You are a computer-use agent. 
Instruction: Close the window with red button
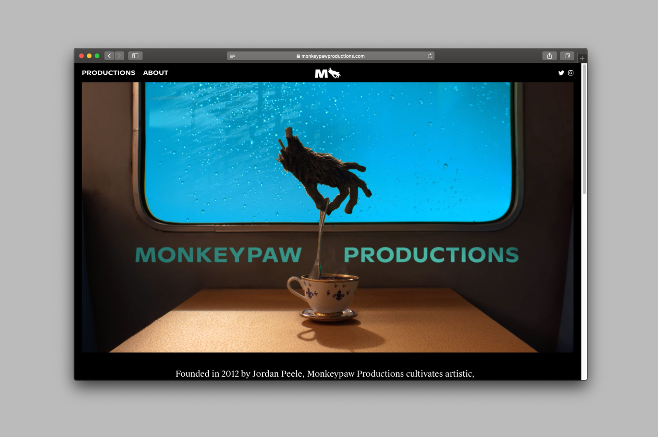[x=82, y=56]
